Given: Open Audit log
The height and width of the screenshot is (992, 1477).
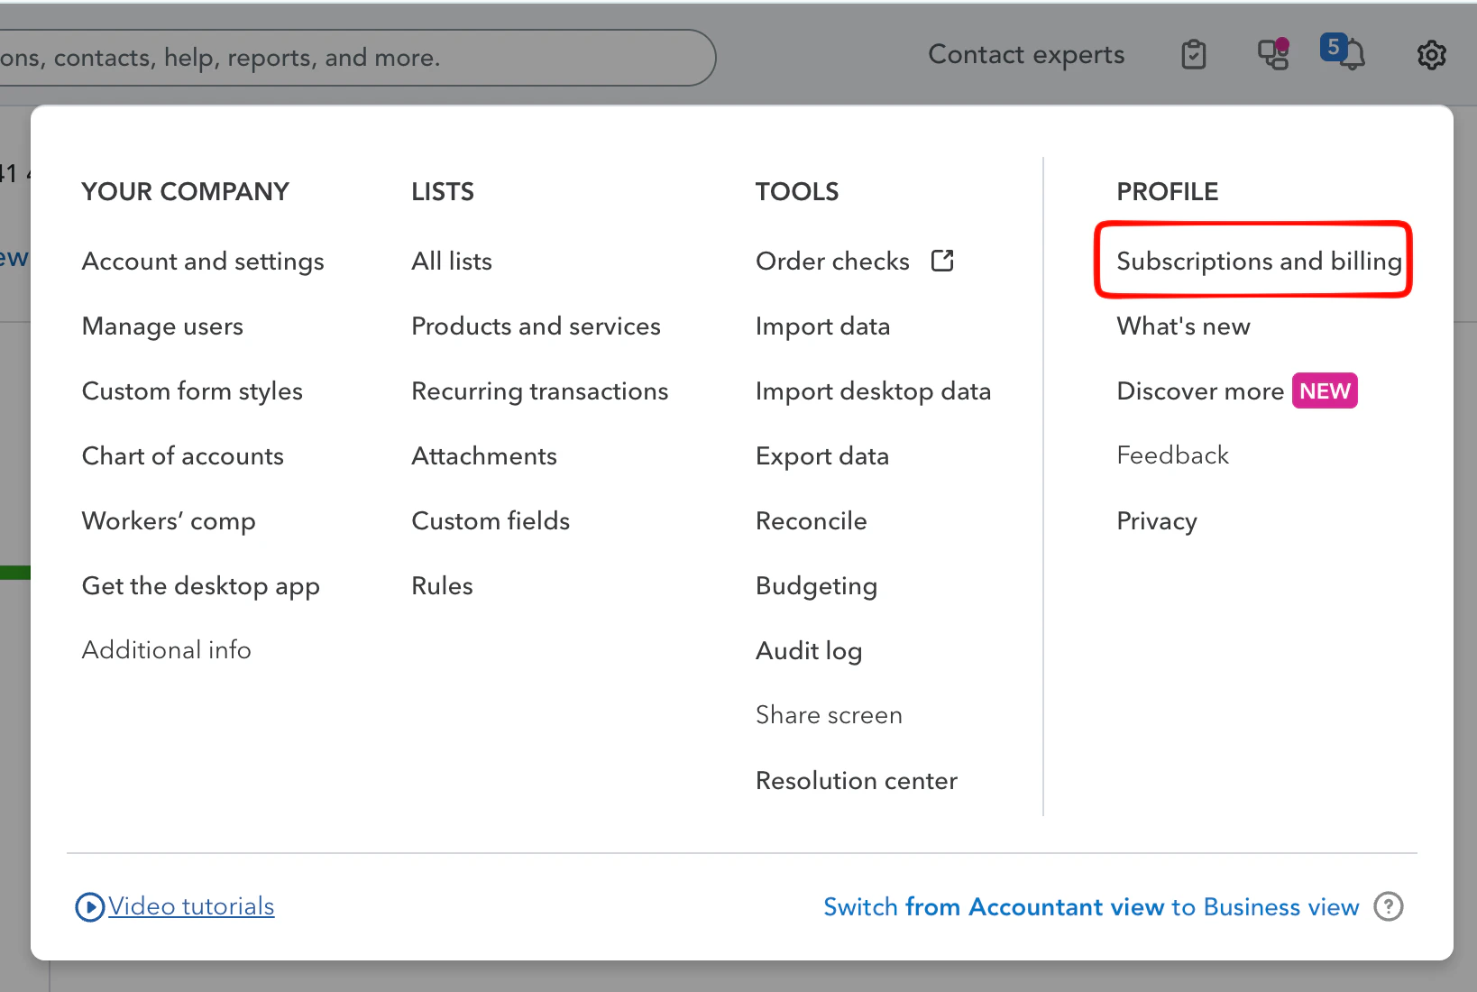Looking at the screenshot, I should tap(809, 651).
